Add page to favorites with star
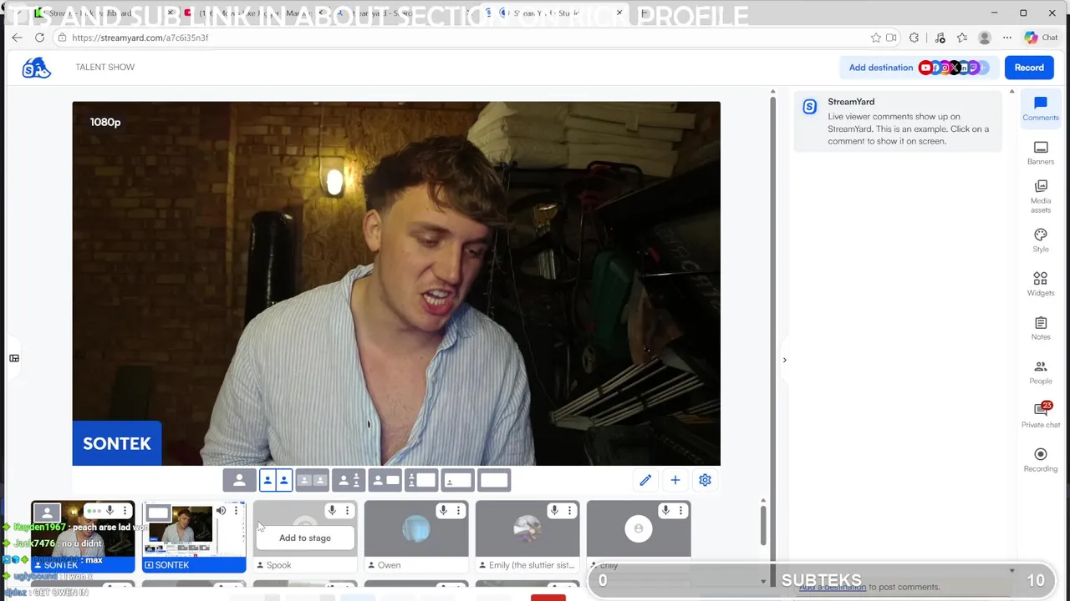 875,38
